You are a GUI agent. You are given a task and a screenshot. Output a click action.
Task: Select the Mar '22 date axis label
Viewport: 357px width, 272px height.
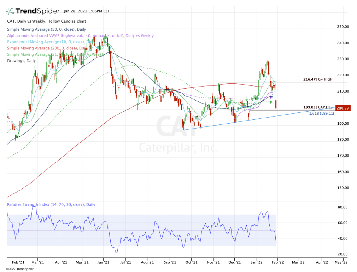click(298, 262)
